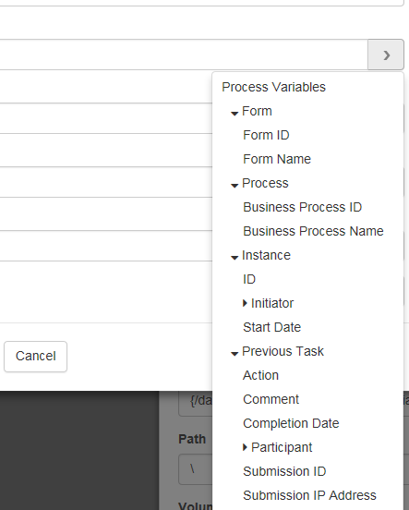Collapse the Form group arrow
This screenshot has width=409, height=510.
coord(235,113)
